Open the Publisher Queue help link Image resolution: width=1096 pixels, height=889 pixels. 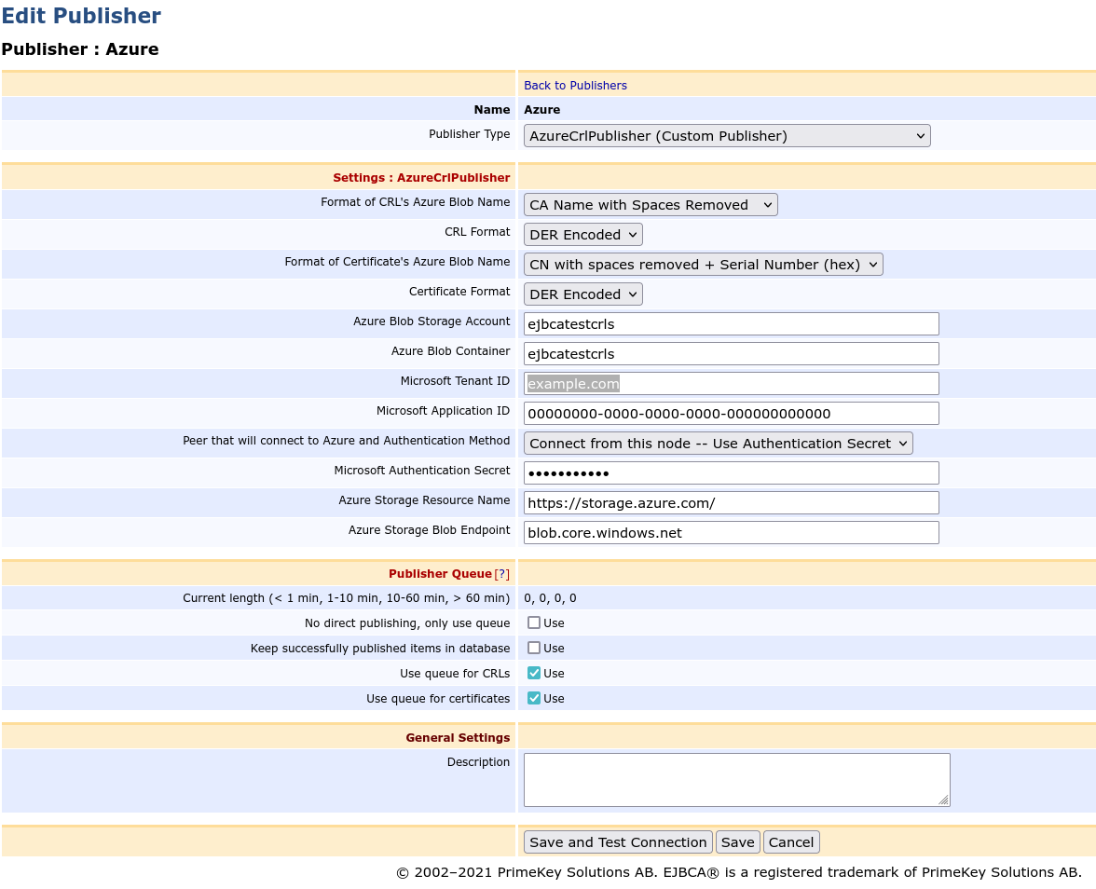[501, 573]
